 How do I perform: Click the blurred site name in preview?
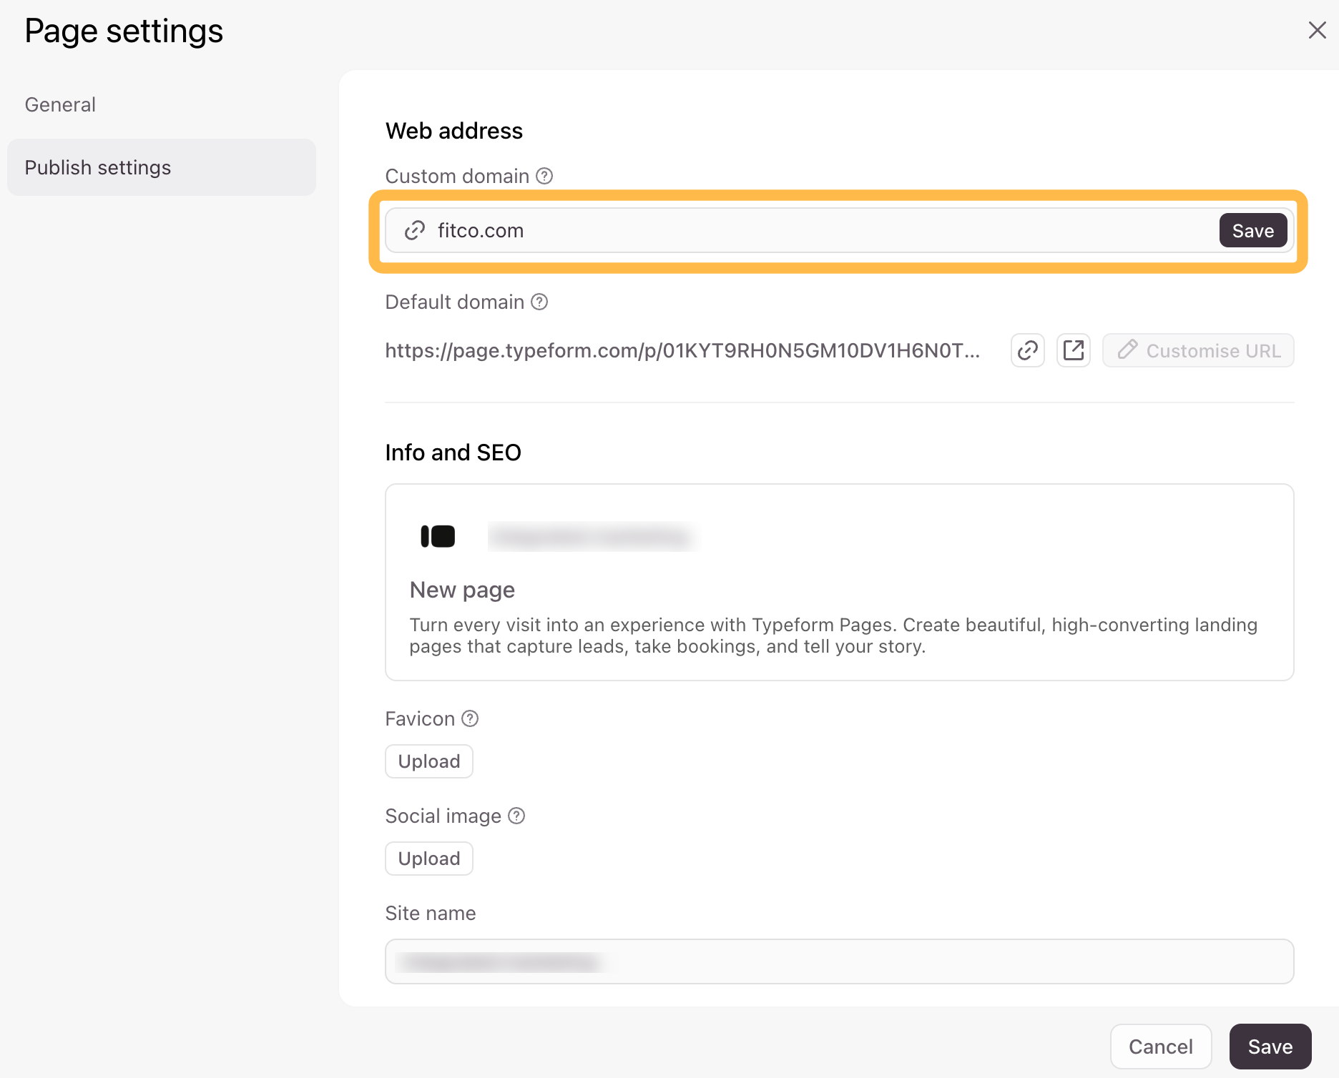592,536
